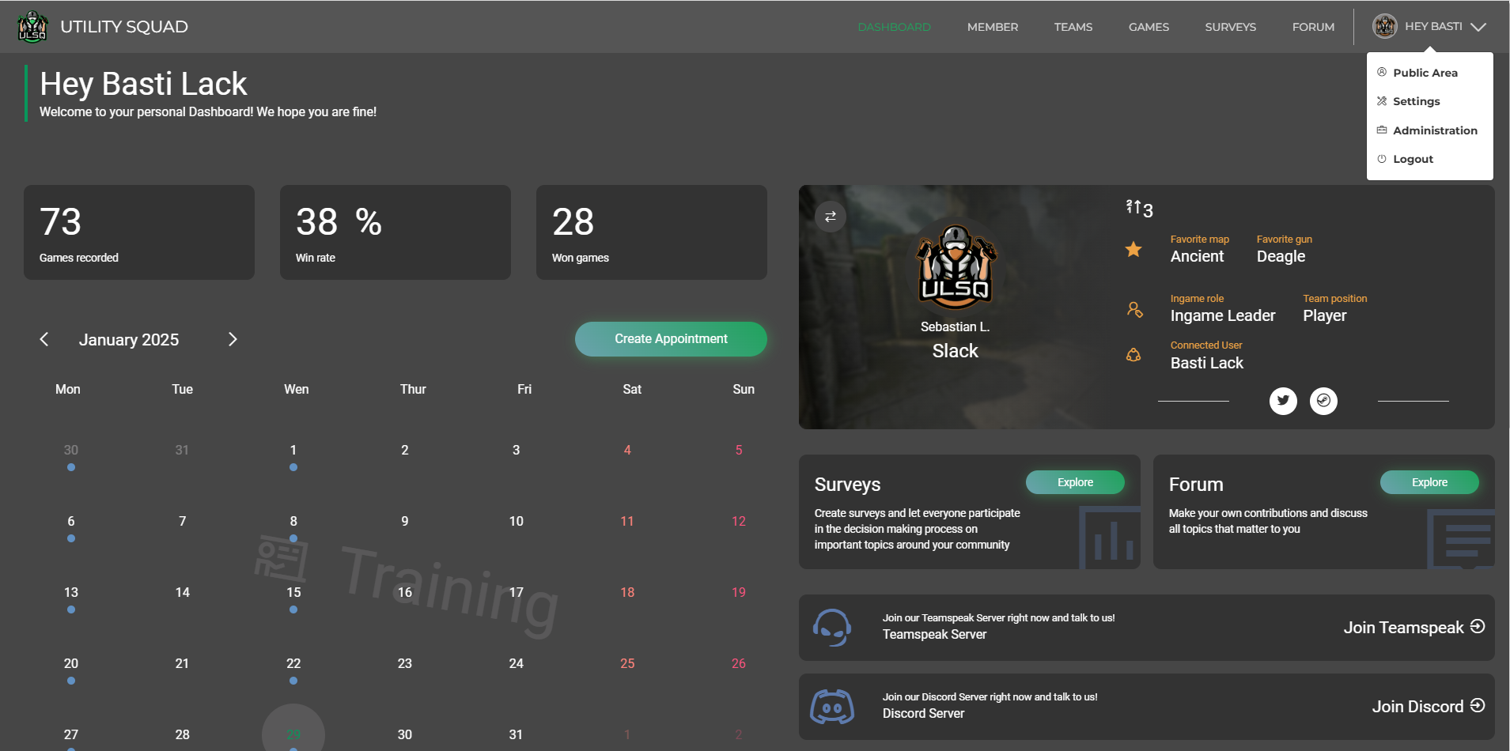Click the Discord logo icon
Viewport: 1510px width, 751px height.
832,707
